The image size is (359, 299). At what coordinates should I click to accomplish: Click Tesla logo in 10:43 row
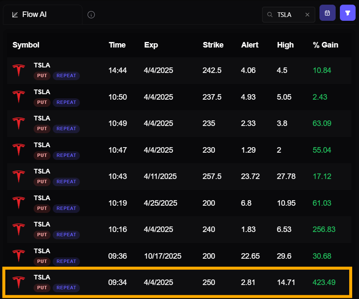pos(19,176)
